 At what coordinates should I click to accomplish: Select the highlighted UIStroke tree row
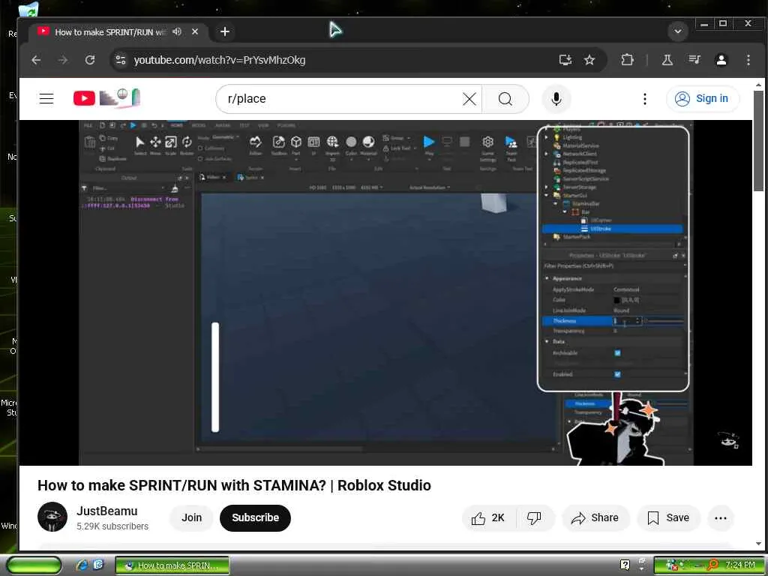612,229
